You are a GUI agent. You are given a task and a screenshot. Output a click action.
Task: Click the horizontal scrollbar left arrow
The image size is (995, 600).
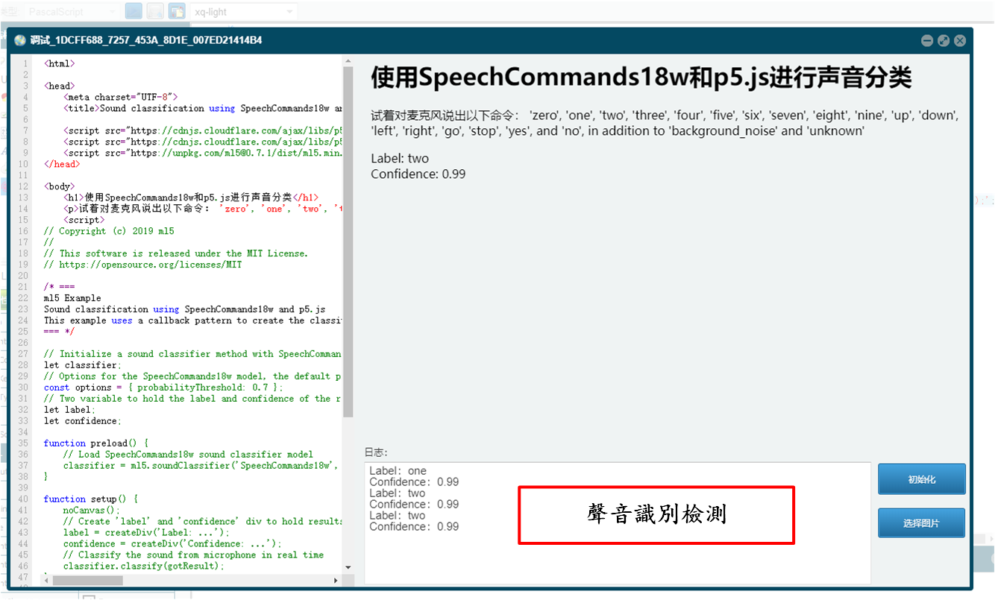pyautogui.click(x=46, y=580)
